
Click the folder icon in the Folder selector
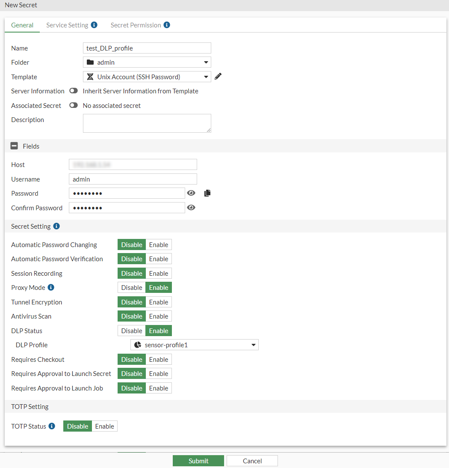pyautogui.click(x=90, y=62)
